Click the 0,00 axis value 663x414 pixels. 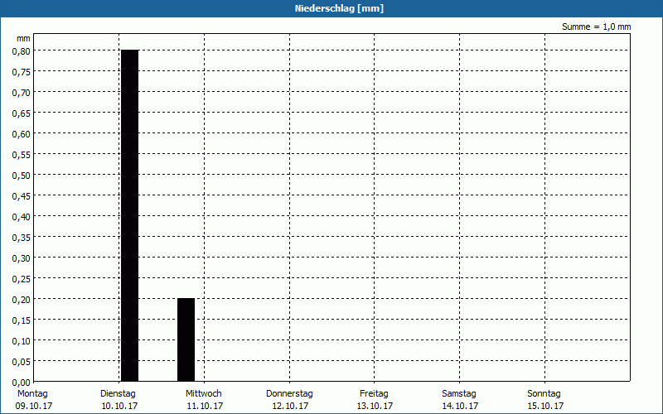pyautogui.click(x=22, y=383)
